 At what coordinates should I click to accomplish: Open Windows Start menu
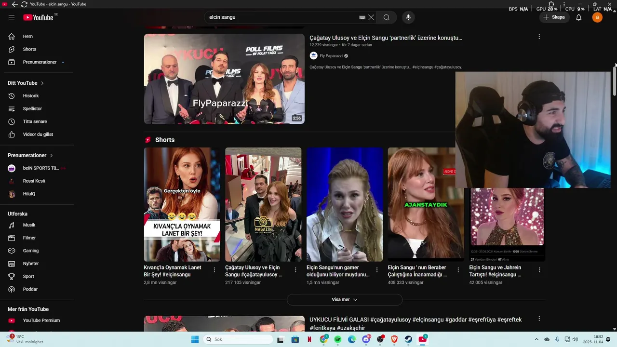click(x=195, y=340)
